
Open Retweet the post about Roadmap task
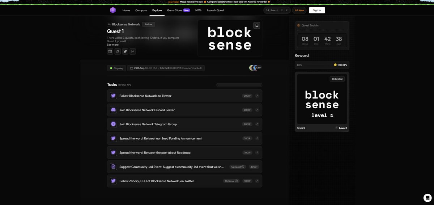click(x=184, y=152)
